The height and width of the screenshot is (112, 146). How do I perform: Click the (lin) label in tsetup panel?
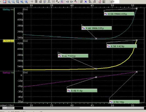click(x=25, y=73)
